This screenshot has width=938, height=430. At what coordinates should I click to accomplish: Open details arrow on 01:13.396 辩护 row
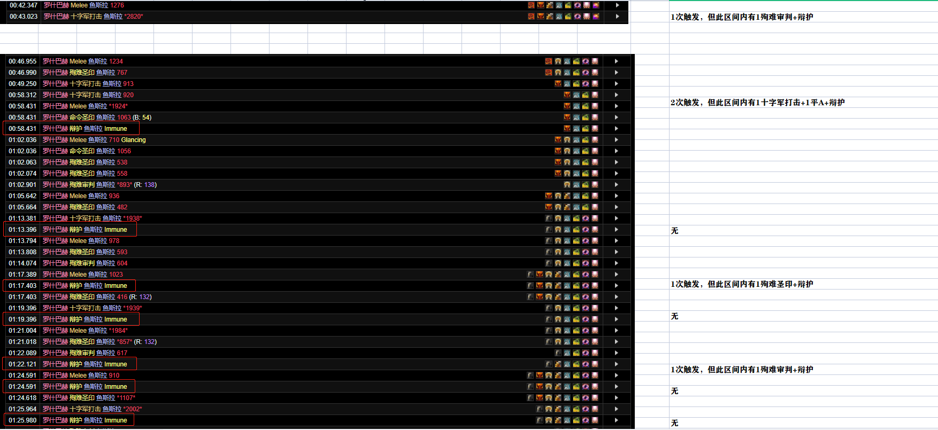pyautogui.click(x=616, y=230)
